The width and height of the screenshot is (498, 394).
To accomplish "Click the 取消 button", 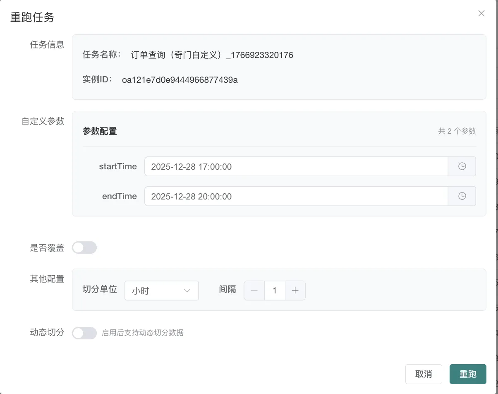I will [424, 374].
